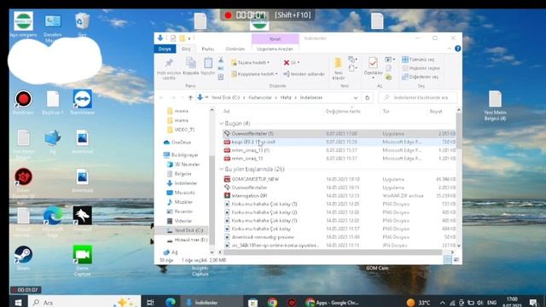Switch to the Görünüm (View) tab

tap(235, 49)
